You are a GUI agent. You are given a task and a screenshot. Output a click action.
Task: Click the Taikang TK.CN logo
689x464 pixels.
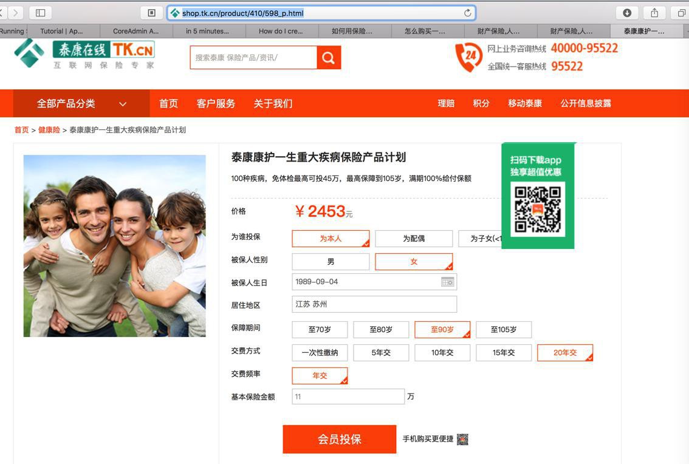click(84, 53)
